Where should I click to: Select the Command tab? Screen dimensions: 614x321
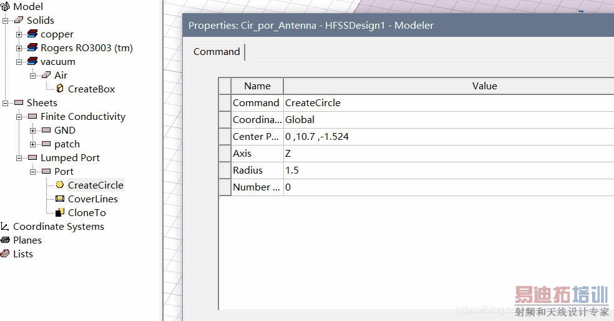coord(217,52)
